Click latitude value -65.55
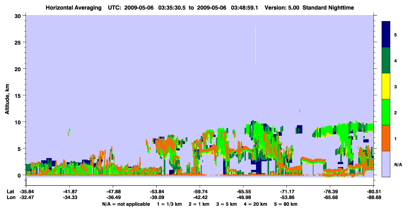Viewport: 415px width, 213px height. click(x=243, y=192)
